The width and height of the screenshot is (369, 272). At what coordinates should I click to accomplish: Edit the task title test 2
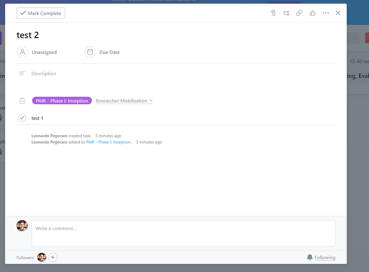27,35
